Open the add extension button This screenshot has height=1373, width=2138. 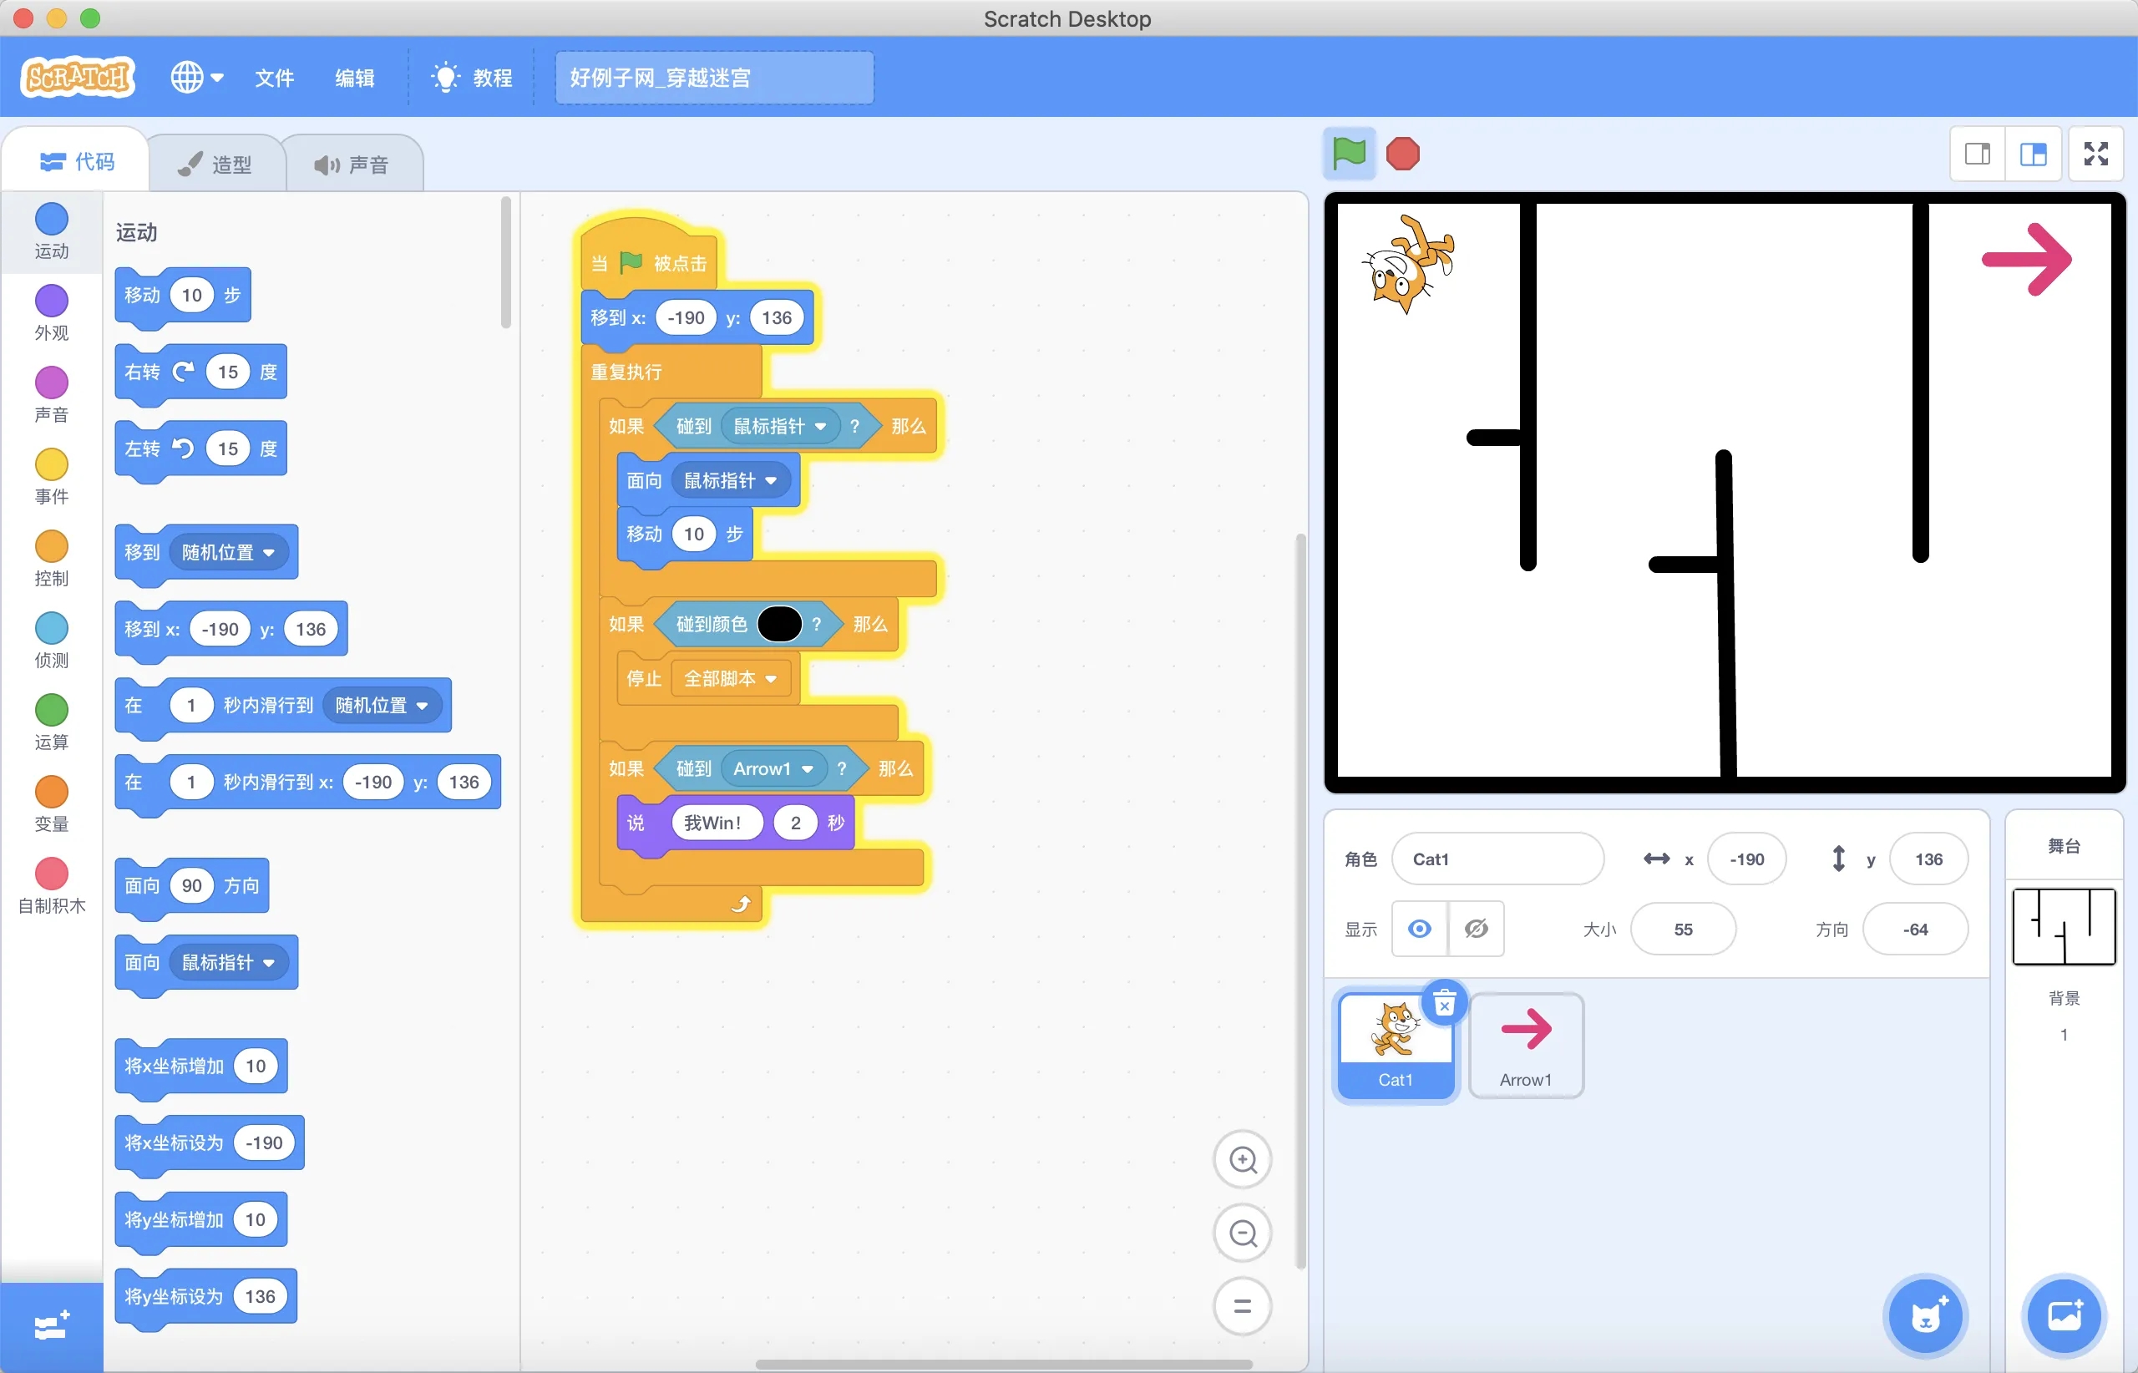(x=52, y=1325)
